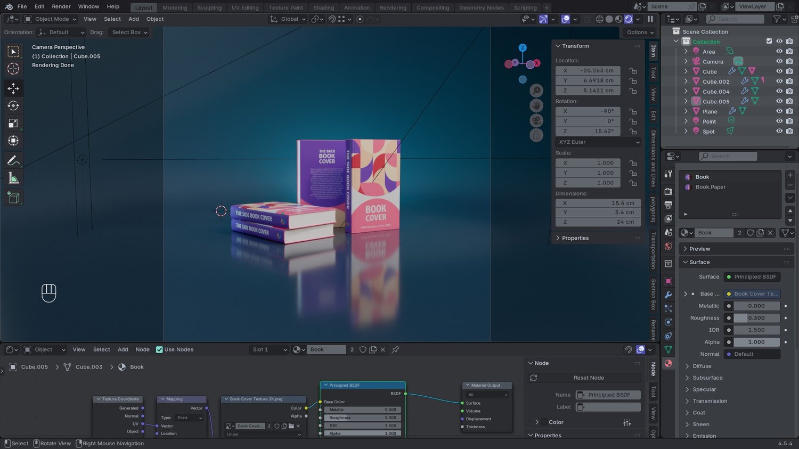
Task: Select the Rotate tool
Action: point(13,105)
